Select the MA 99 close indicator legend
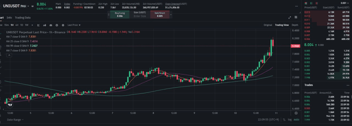Viewport: 352px width, 126px height. click(x=22, y=46)
